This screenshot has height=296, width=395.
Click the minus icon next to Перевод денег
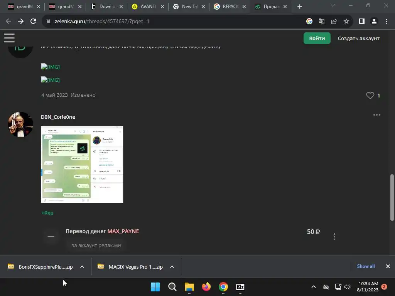coord(51,237)
